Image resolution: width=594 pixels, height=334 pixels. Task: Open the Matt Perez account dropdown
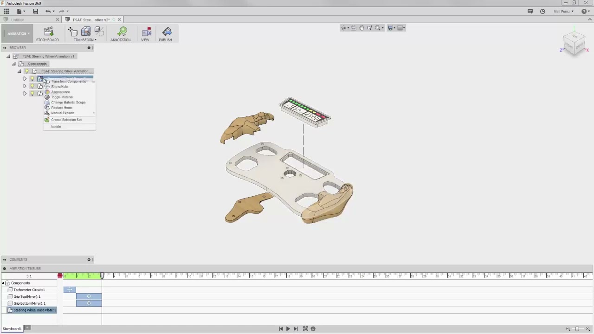(564, 11)
